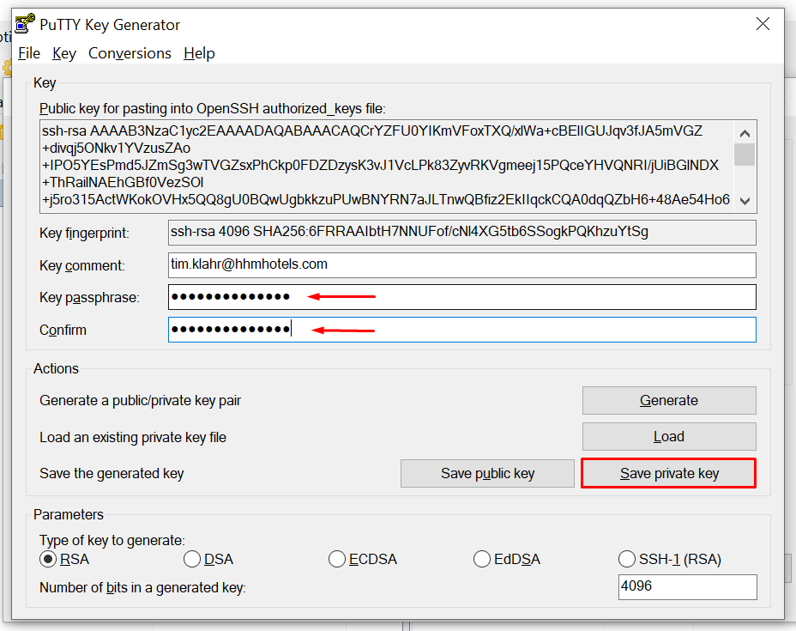Click the 'Key fingerprint:' label
The image size is (796, 631).
coord(84,234)
